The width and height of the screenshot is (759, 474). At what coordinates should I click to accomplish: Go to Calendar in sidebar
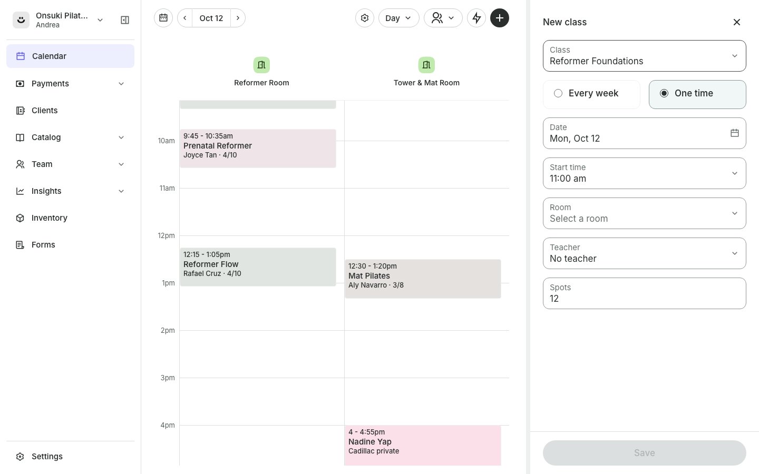(x=70, y=56)
